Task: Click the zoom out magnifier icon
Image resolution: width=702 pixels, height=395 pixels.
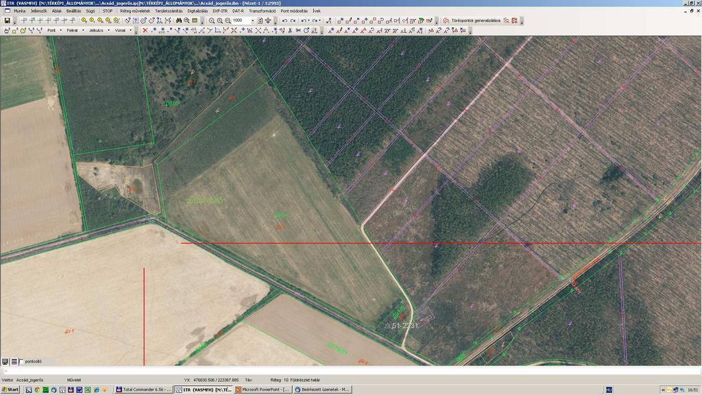Action: click(x=228, y=21)
